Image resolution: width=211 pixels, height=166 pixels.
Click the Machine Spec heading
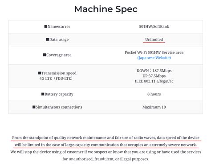pyautogui.click(x=106, y=9)
